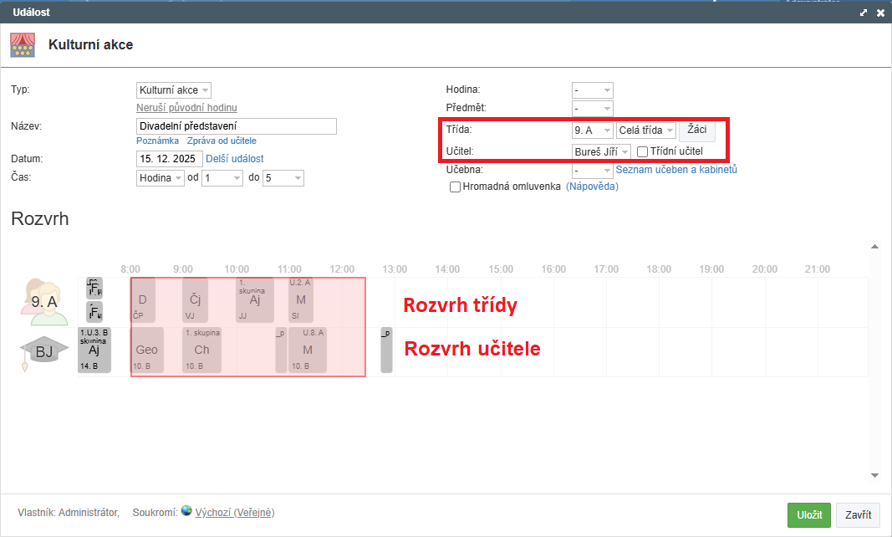Viewport: 892px width, 537px height.
Task: Open the Celá třída group dropdown
Action: (x=646, y=130)
